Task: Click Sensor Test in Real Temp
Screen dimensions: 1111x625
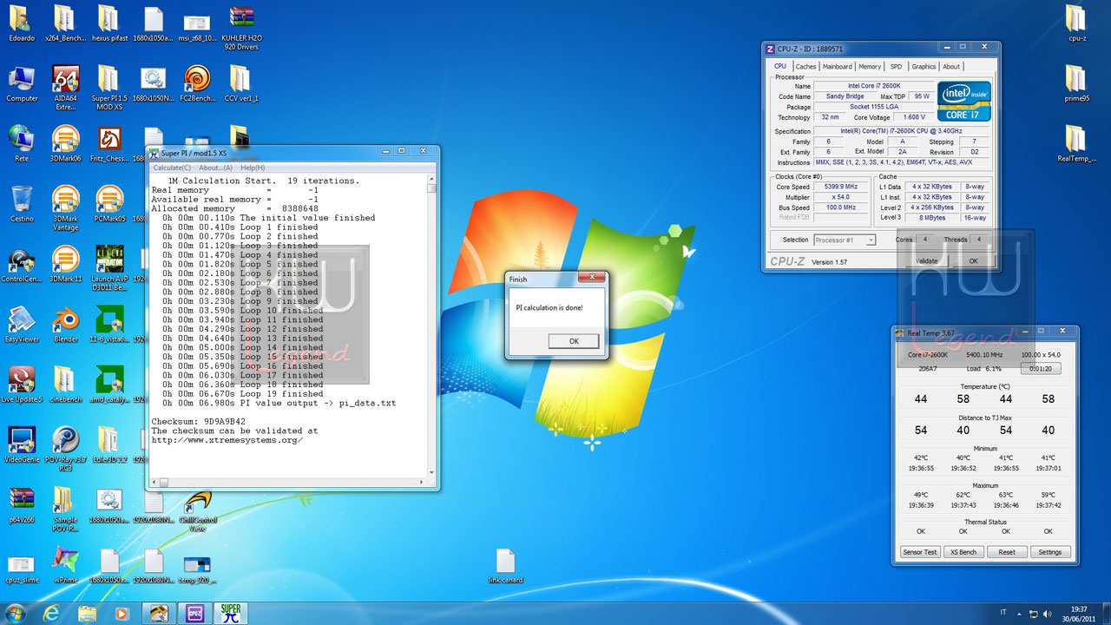Action: [x=919, y=552]
